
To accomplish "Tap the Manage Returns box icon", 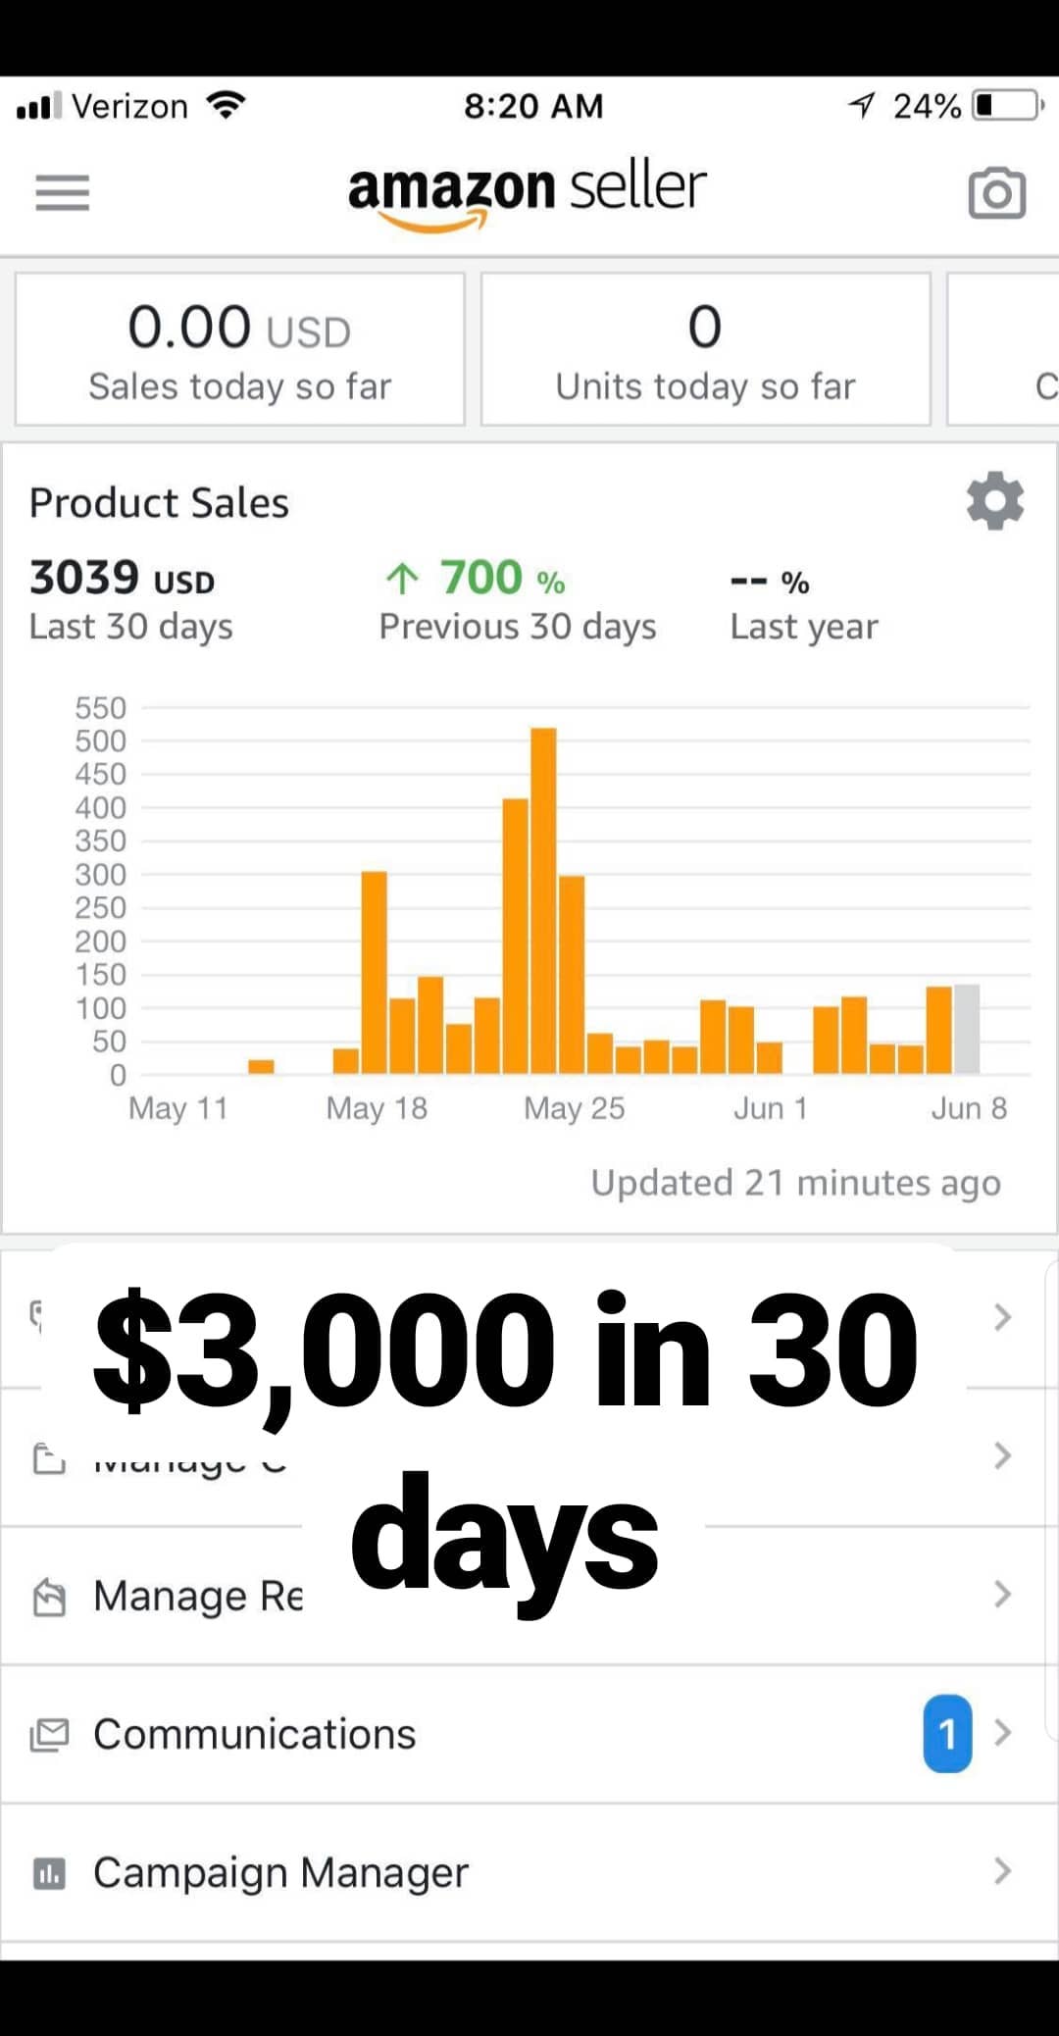I will pyautogui.click(x=49, y=1596).
